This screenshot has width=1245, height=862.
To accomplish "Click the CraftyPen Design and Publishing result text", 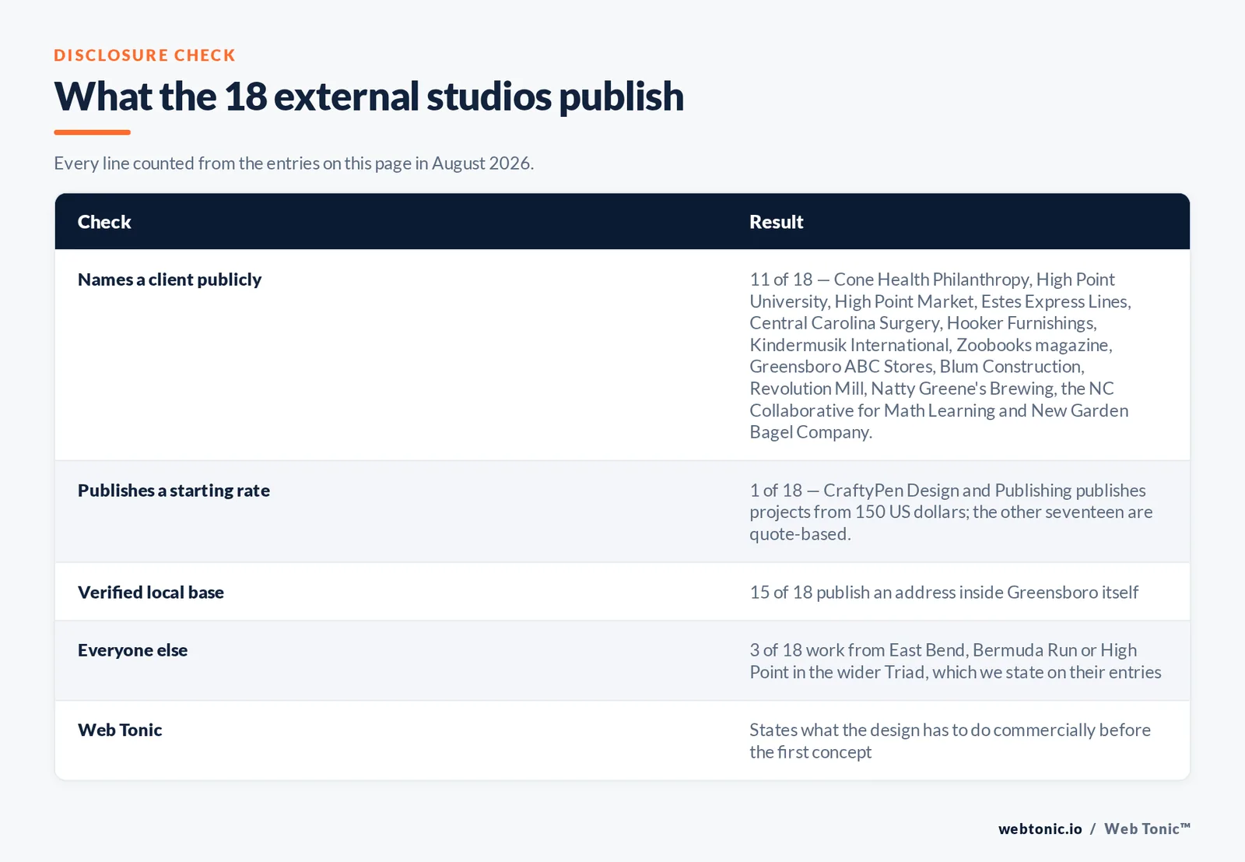I will 951,512.
